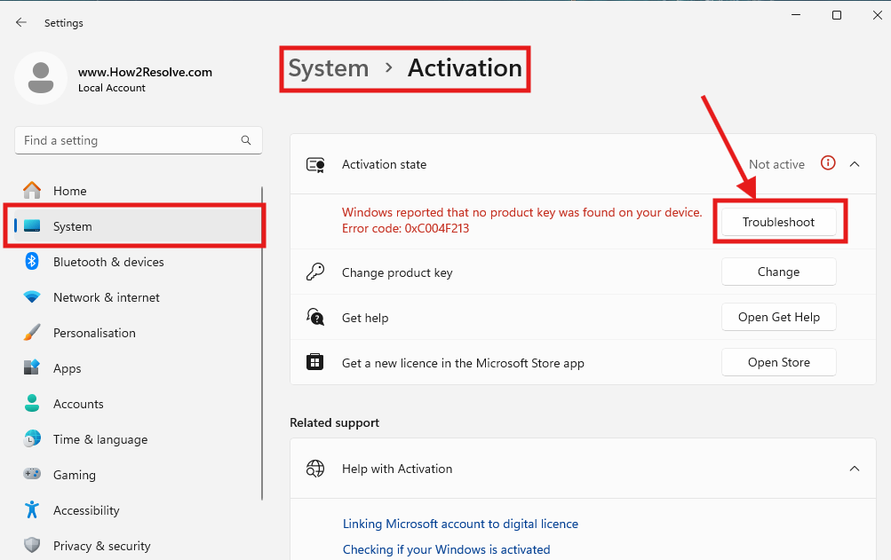Click the Change product key icon

point(315,272)
